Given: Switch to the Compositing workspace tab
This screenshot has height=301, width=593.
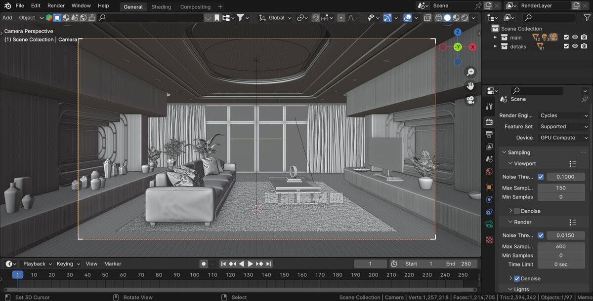Looking at the screenshot, I should point(195,6).
